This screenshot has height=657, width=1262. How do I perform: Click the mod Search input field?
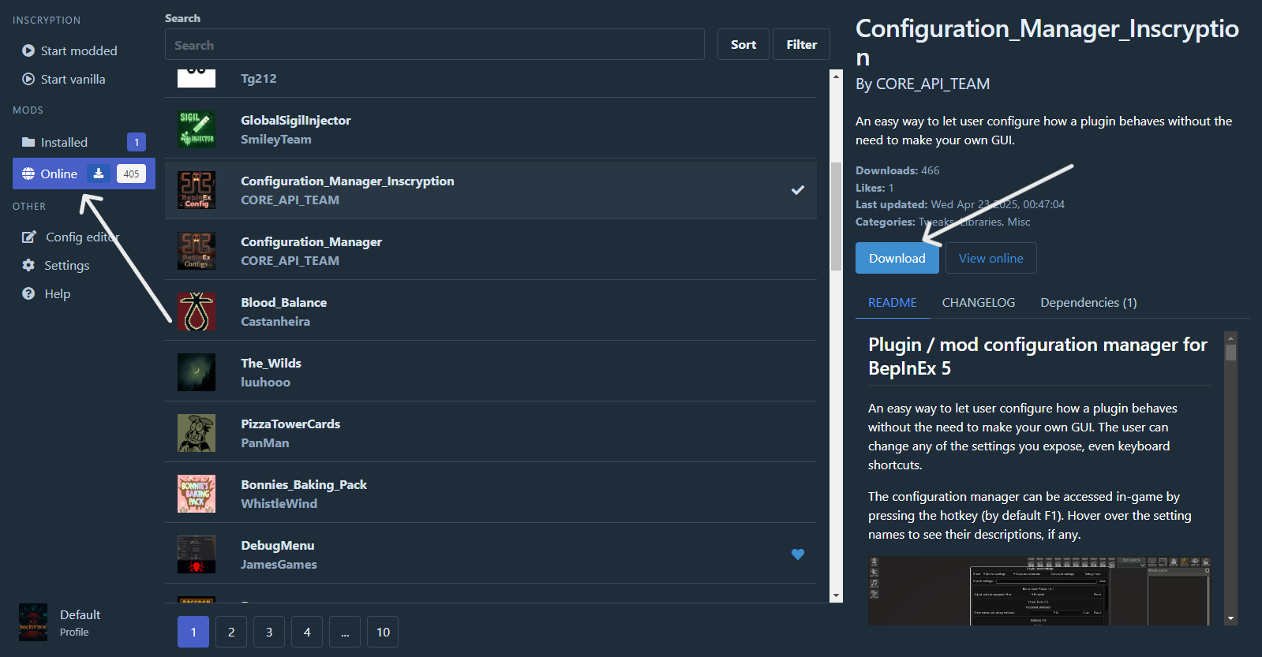tap(435, 45)
